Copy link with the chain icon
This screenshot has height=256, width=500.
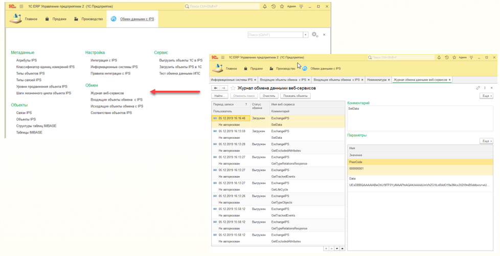(x=478, y=88)
